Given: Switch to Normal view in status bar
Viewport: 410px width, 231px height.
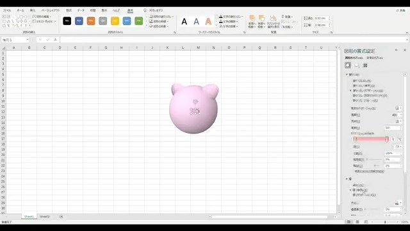Looking at the screenshot, I should pyautogui.click(x=348, y=222).
